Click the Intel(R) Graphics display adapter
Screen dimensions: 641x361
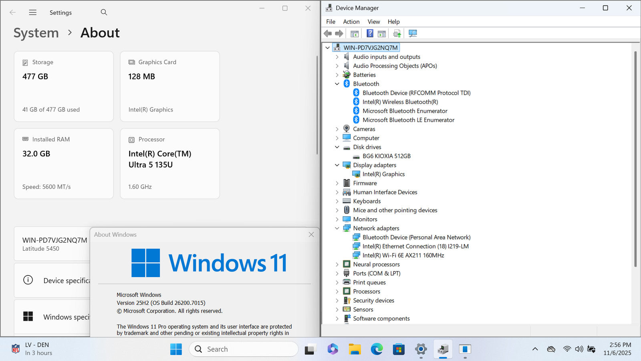pyautogui.click(x=383, y=174)
